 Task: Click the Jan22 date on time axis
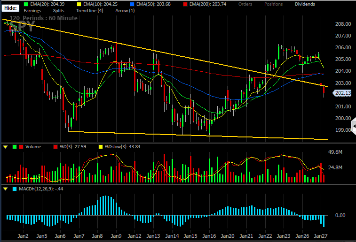tap(265, 236)
